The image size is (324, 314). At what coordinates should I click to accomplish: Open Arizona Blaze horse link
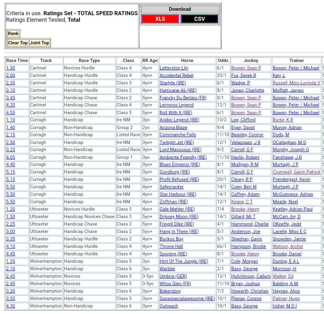pyautogui.click(x=173, y=128)
